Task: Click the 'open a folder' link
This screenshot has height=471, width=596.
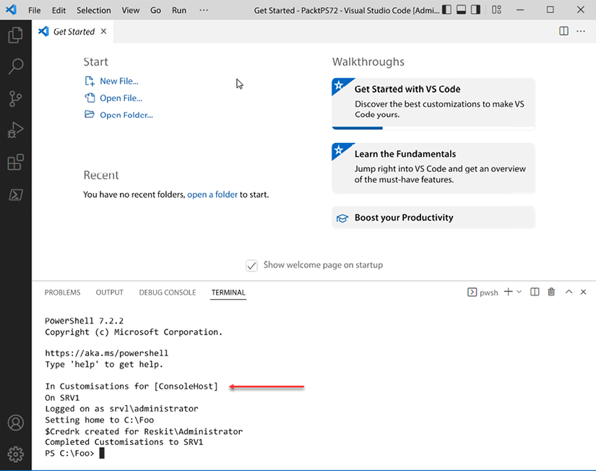Action: 212,194
